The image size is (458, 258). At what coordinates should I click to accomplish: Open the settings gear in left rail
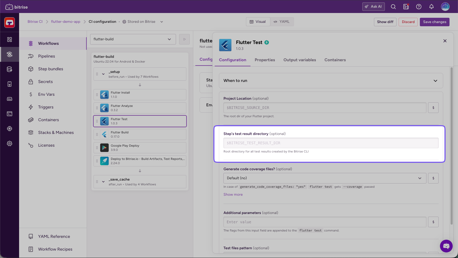10,143
